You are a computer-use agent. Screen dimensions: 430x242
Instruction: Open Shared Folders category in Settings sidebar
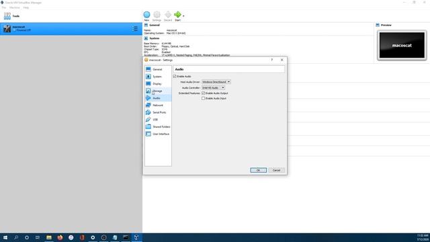pos(158,126)
